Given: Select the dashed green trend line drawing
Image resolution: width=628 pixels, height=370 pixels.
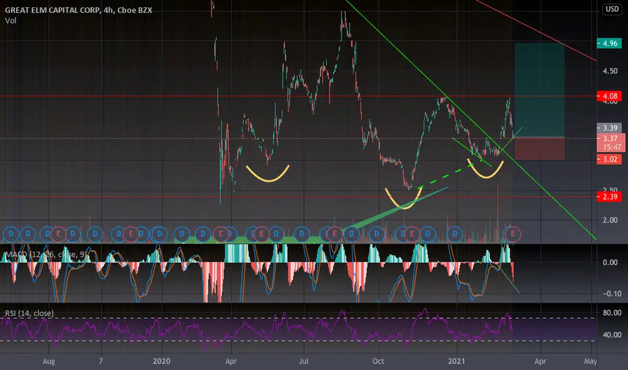Looking at the screenshot, I should point(451,174).
